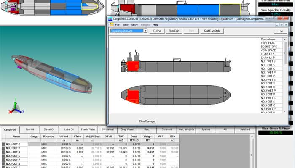Click the Compartments list scroll-up arrow

(284, 40)
